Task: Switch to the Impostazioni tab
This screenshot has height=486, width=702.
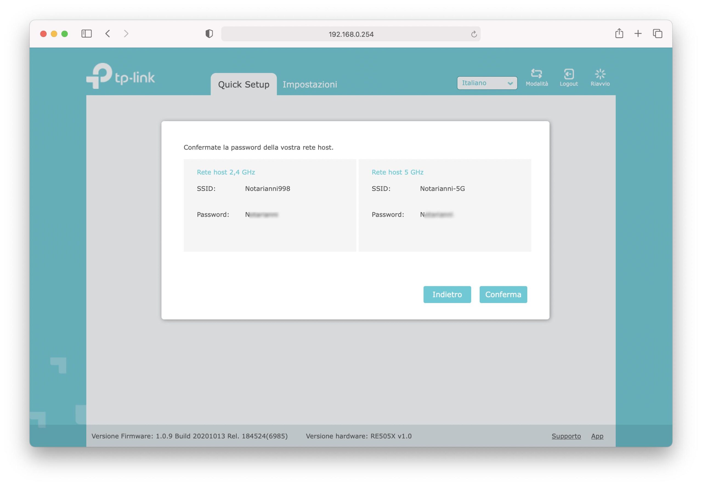Action: (x=310, y=84)
